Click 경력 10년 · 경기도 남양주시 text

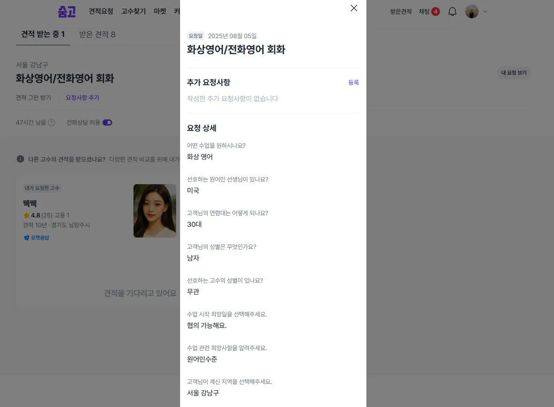(x=56, y=225)
